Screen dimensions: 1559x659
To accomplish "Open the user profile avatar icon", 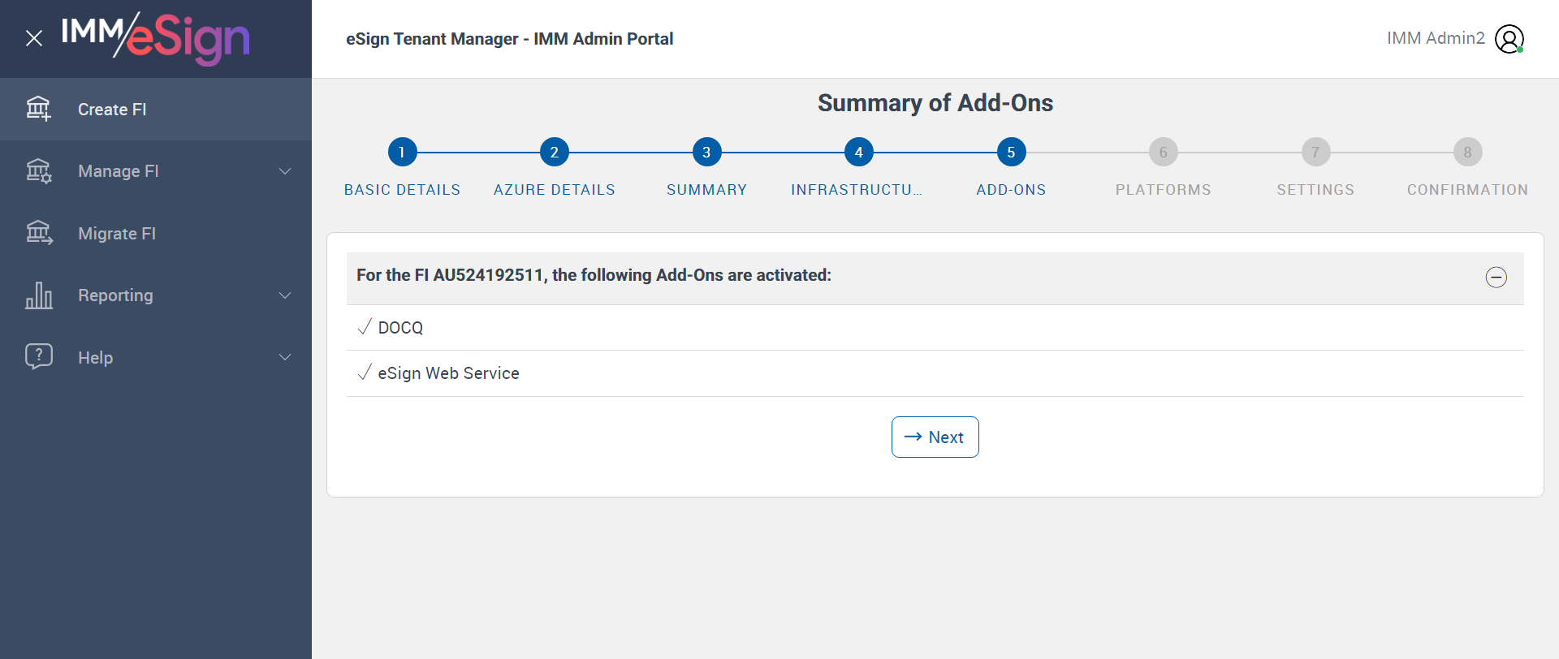I will click(x=1509, y=39).
